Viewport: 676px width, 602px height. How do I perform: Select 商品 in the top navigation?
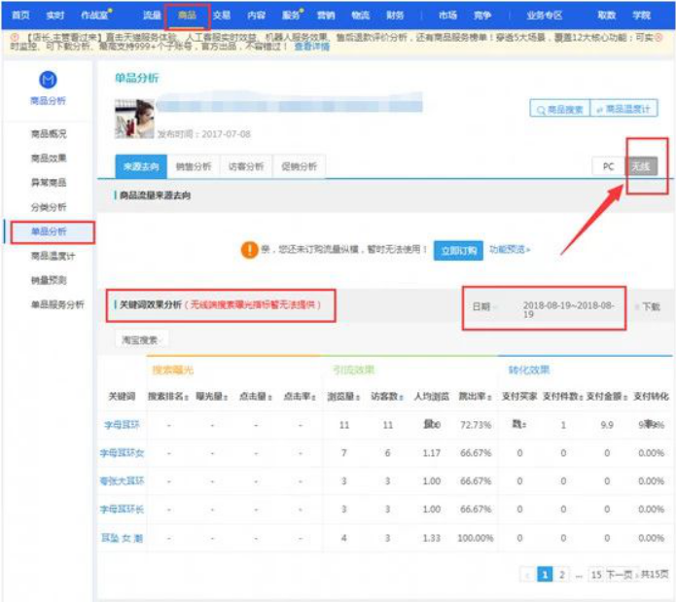[187, 16]
